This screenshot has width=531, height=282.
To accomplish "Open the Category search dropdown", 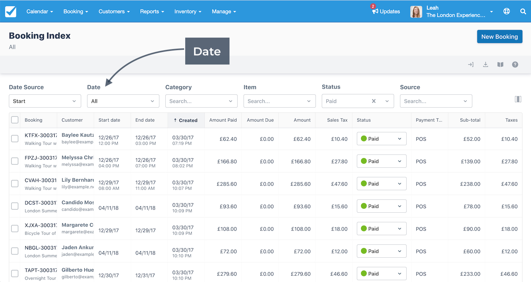I will tap(201, 101).
